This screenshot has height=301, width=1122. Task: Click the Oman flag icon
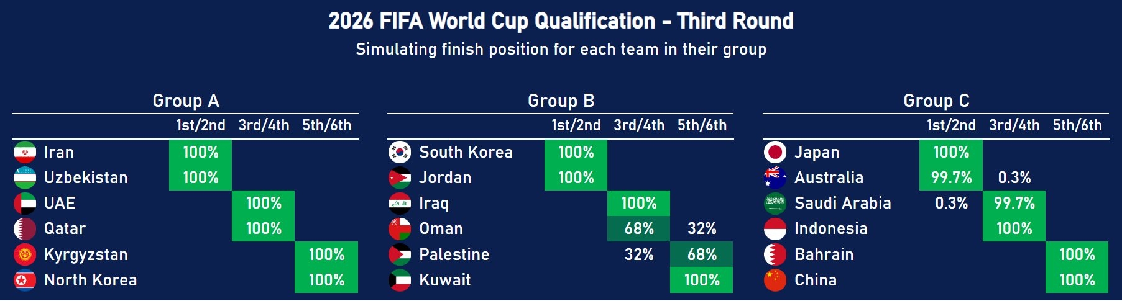pyautogui.click(x=400, y=228)
